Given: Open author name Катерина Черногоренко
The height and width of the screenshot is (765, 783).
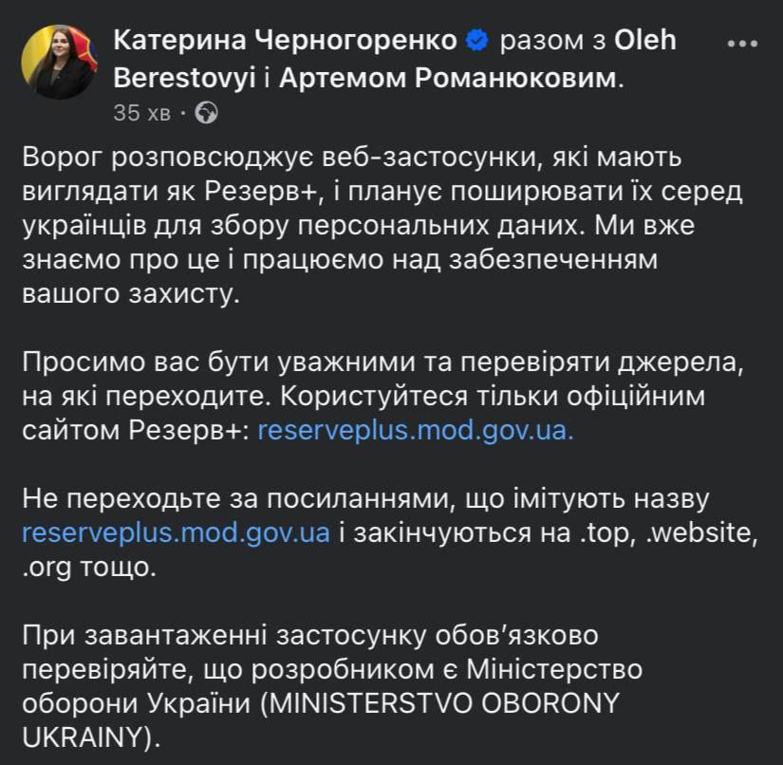Looking at the screenshot, I should [x=287, y=41].
